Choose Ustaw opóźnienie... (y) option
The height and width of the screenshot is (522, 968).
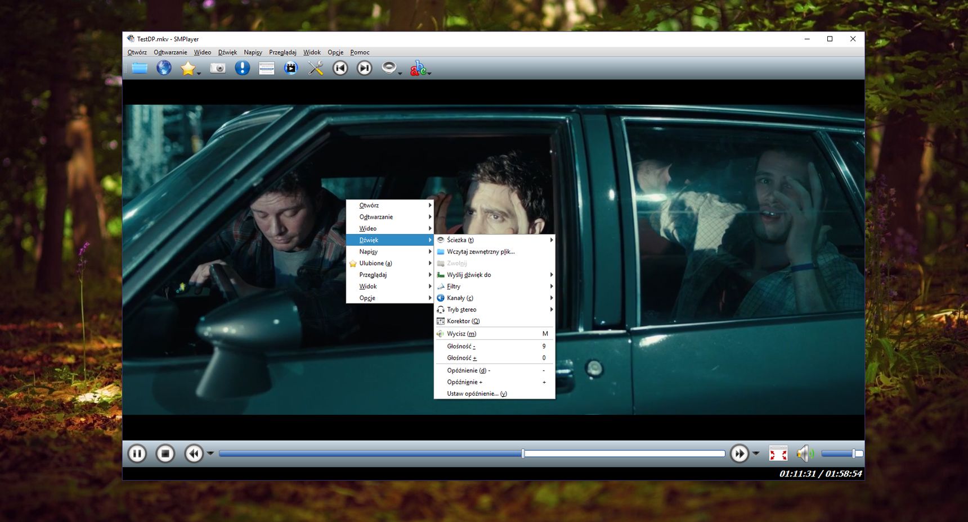[x=495, y=393]
